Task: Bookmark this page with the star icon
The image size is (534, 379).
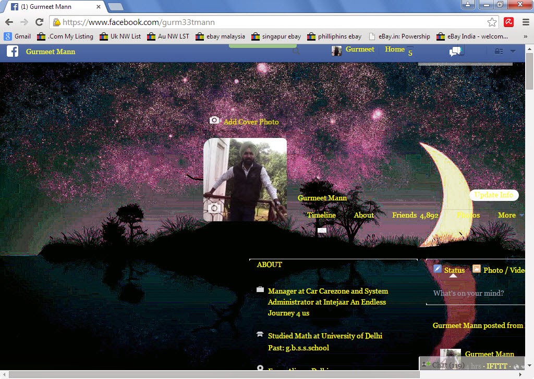Action: pyautogui.click(x=492, y=22)
